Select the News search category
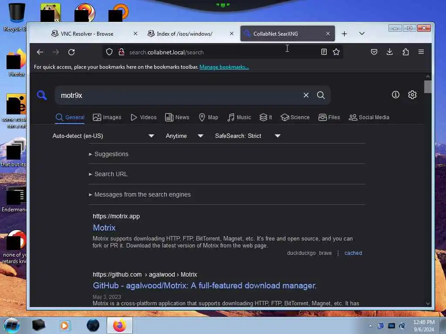Screen dimensions: 446x334 tap(177, 117)
